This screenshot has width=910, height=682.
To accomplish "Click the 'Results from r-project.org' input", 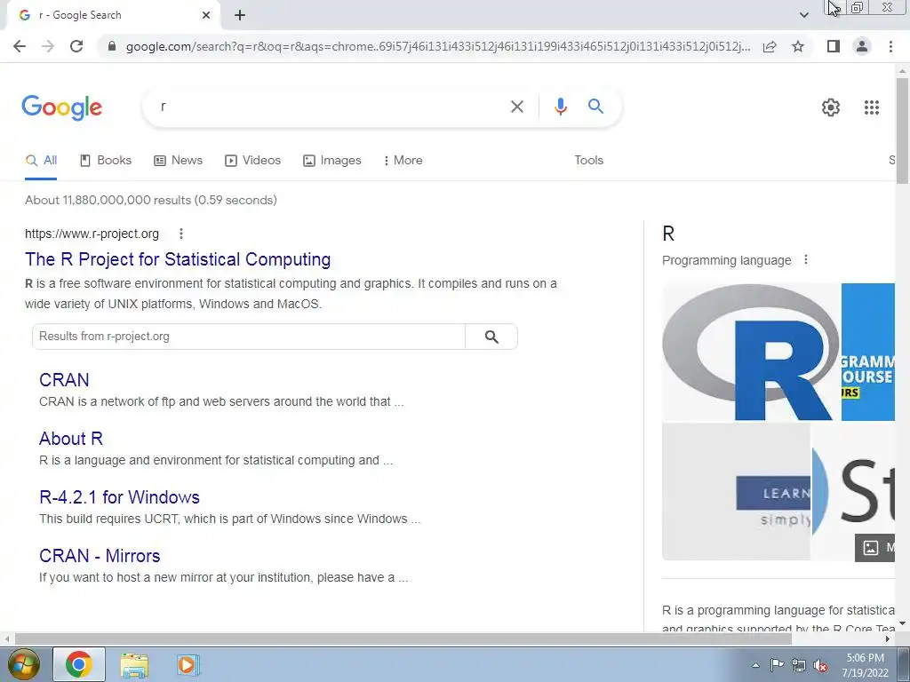I will (249, 337).
